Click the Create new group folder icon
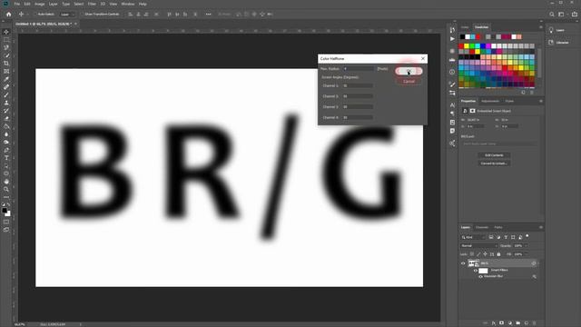The width and height of the screenshot is (581, 327). point(518,323)
